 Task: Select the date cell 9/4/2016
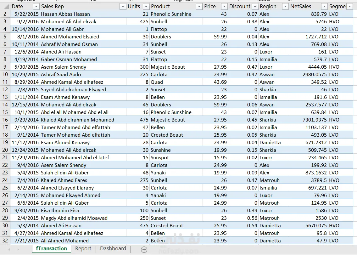(25, 165)
